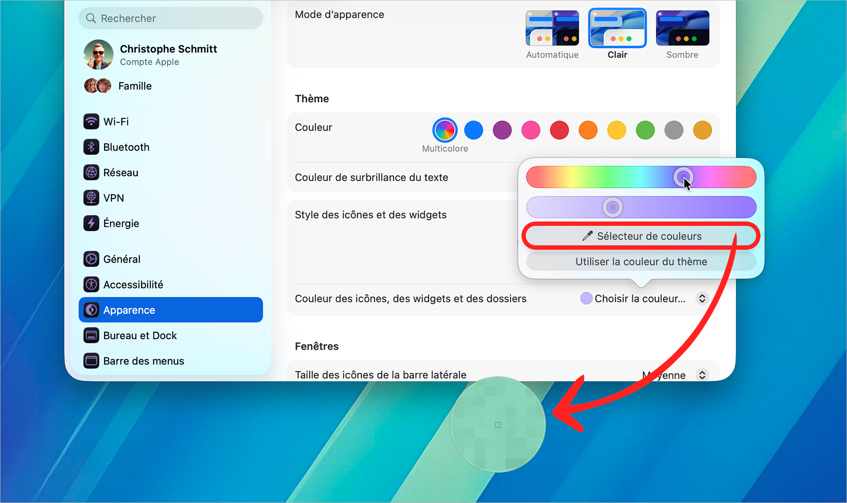Click the Rechercher search field
This screenshot has width=847, height=503.
(170, 18)
